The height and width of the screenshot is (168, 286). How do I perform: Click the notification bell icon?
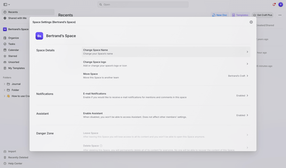click(x=274, y=5)
